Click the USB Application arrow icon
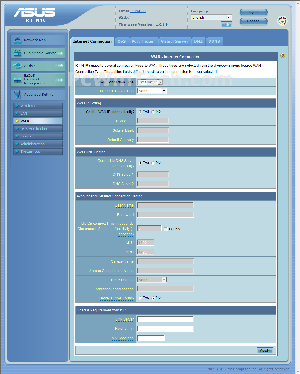 17,128
